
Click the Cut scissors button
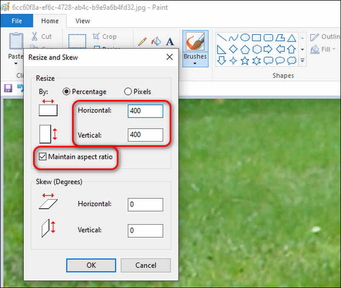coord(41,36)
